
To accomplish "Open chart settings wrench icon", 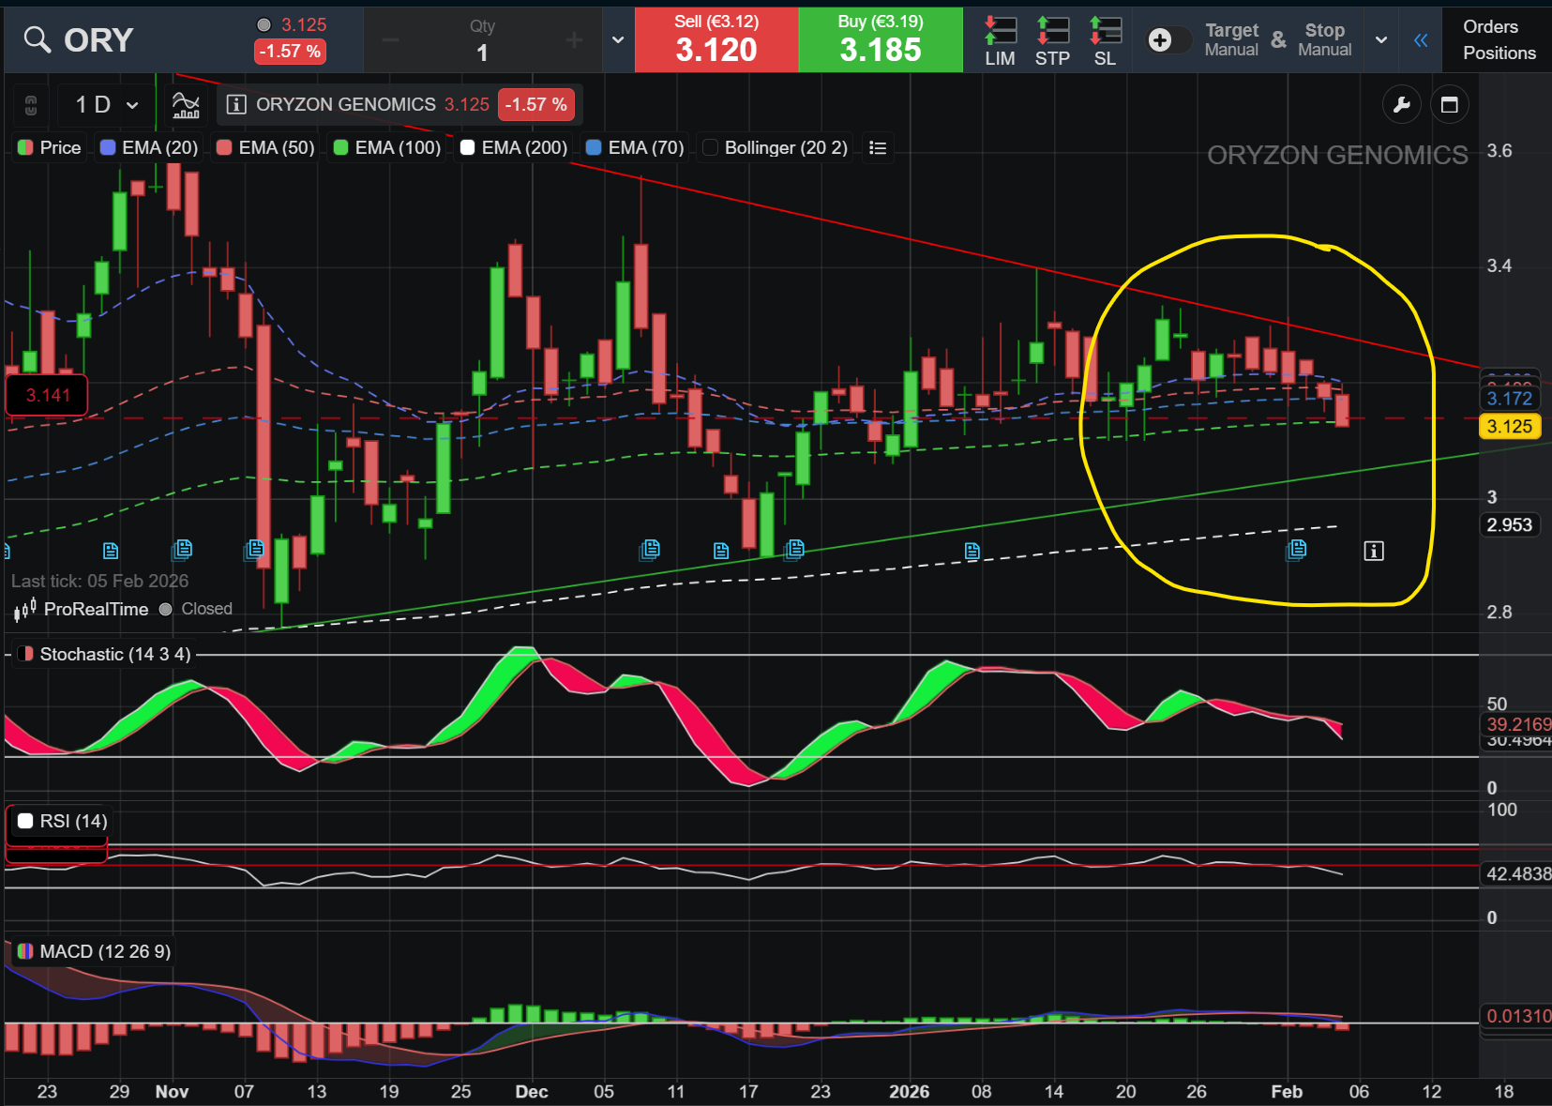I will point(1401,105).
